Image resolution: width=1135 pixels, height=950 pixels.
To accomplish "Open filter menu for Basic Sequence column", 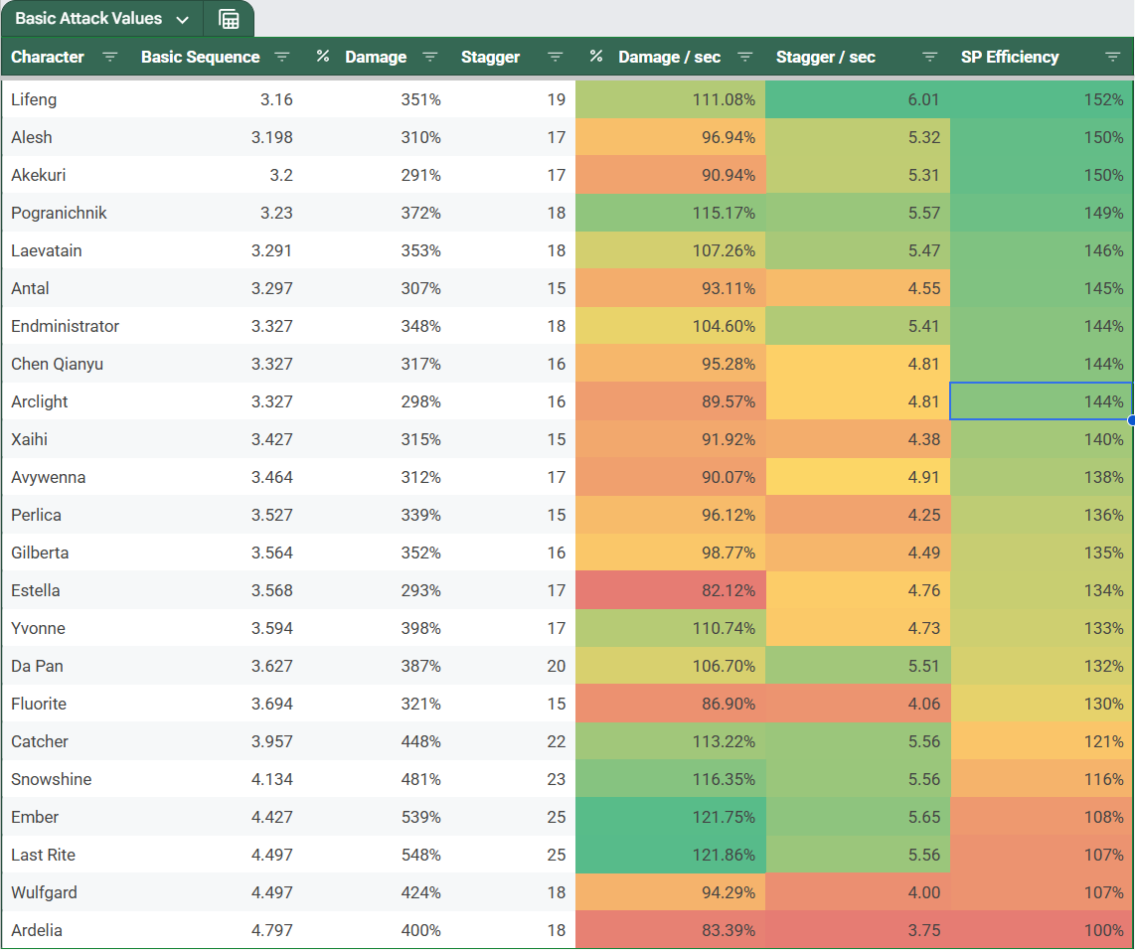I will [x=282, y=58].
